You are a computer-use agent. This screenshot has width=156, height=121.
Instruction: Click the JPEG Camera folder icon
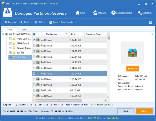(x=14, y=39)
